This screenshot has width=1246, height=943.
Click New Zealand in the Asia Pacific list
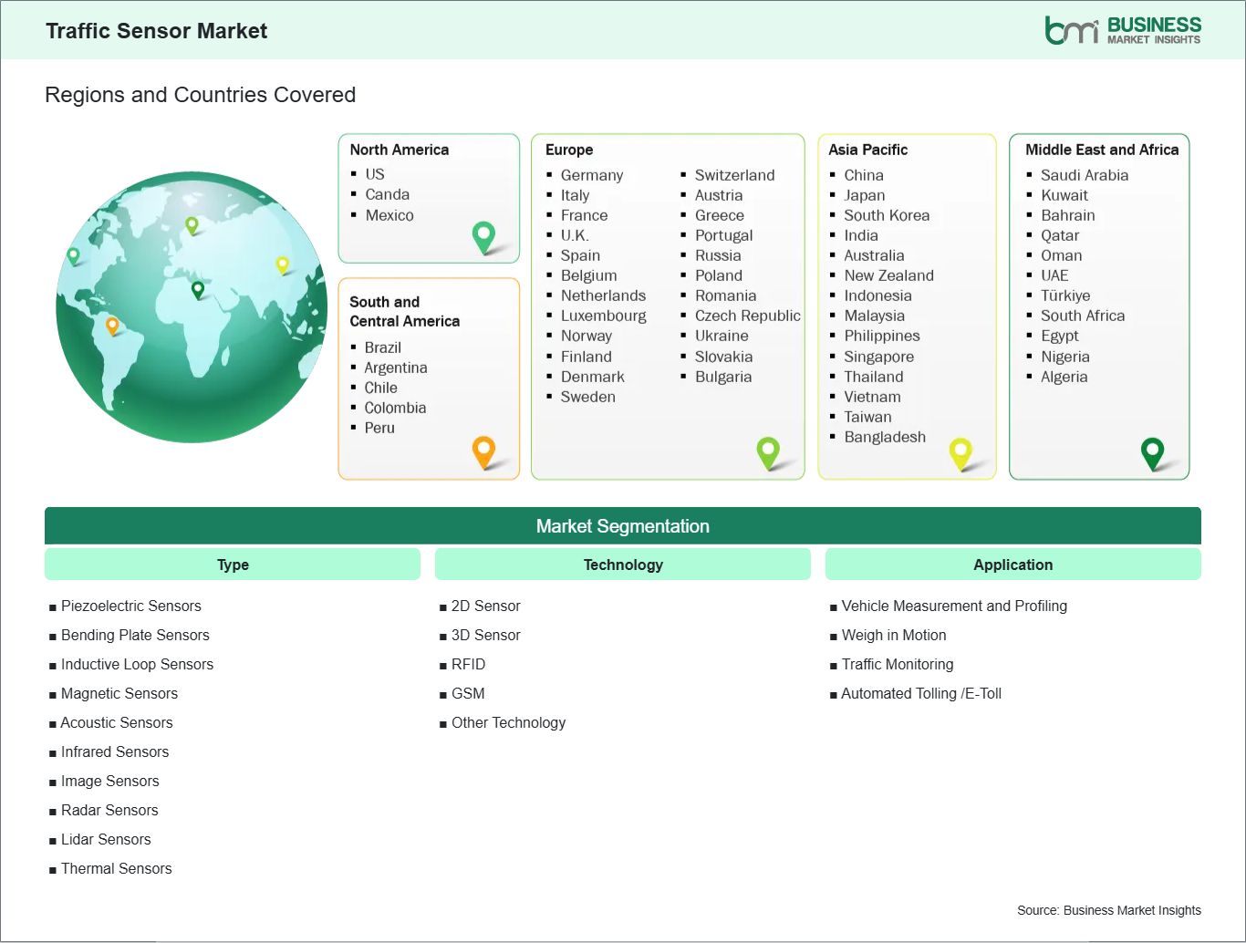tap(889, 275)
